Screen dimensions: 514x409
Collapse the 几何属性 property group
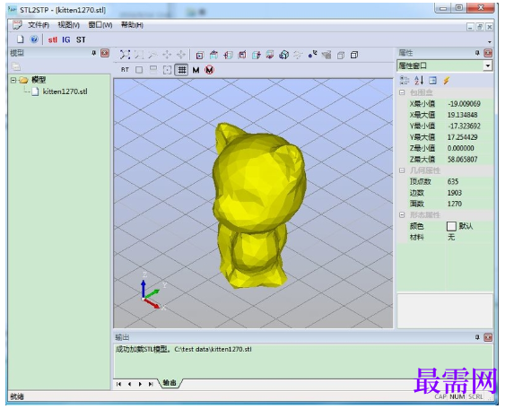[402, 170]
